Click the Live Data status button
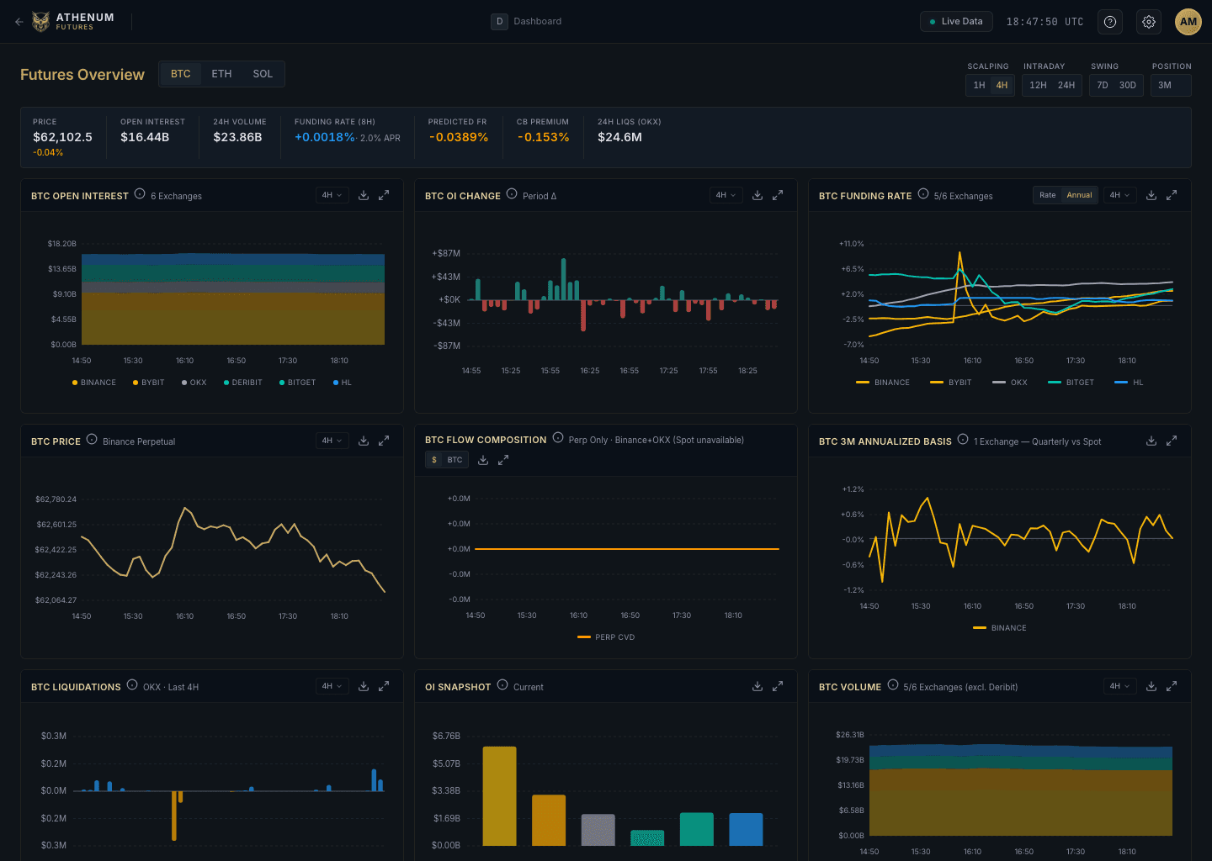Screen dimensions: 1212x861 coord(956,22)
